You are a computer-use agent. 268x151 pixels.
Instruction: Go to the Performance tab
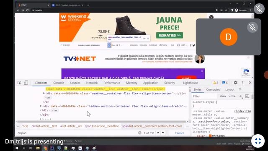coord(112,83)
